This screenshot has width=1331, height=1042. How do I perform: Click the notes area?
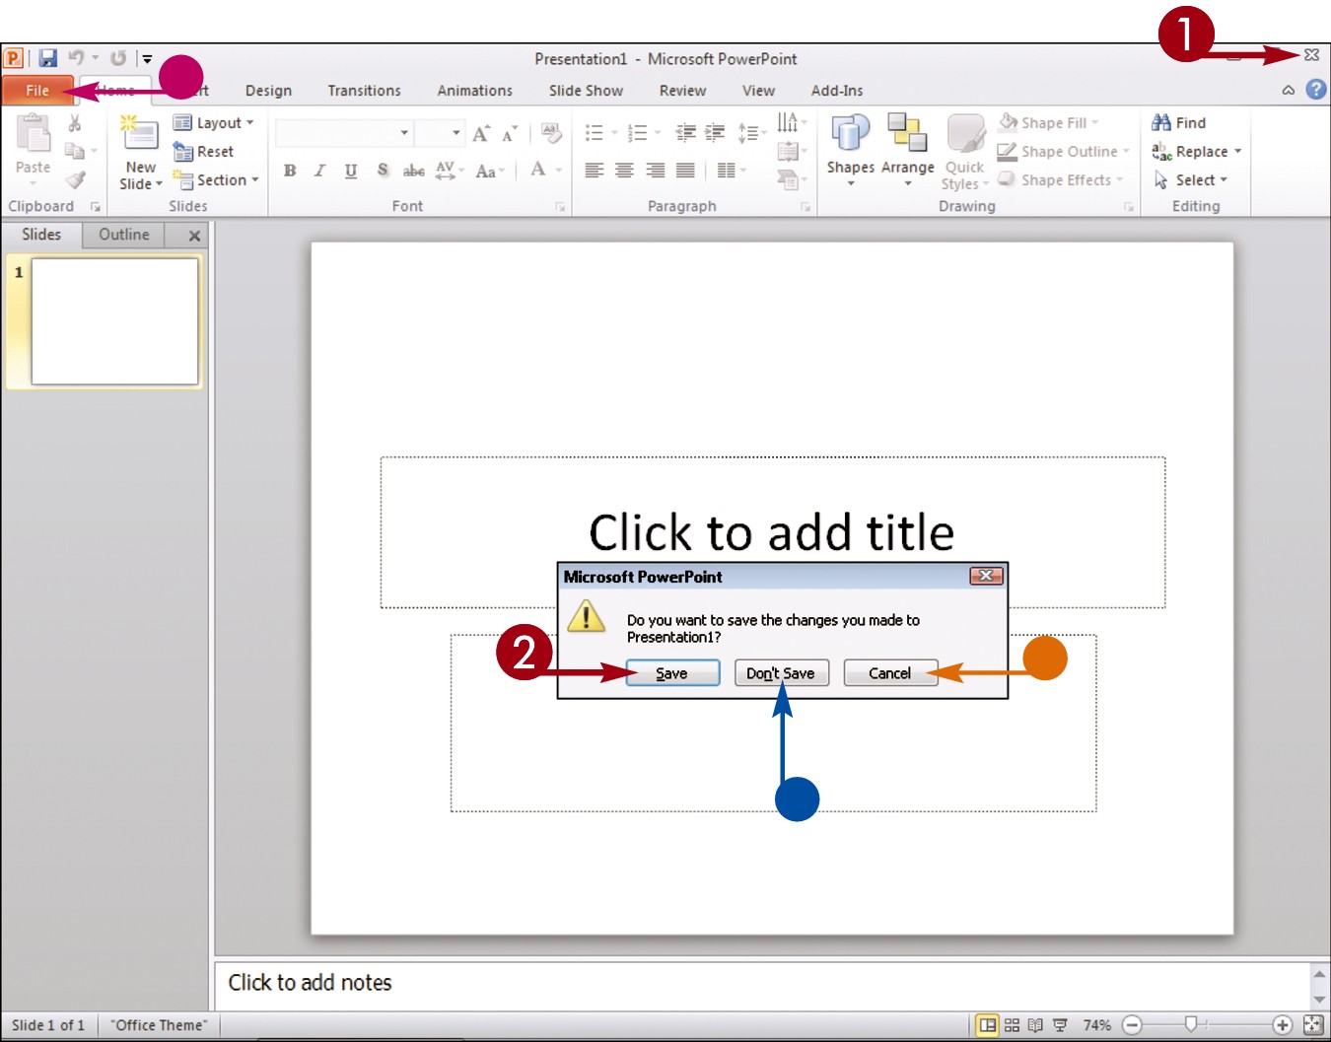tap(761, 984)
